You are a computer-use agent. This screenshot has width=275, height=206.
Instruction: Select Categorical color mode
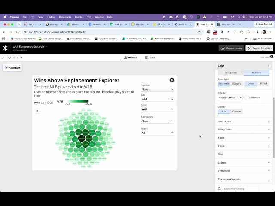click(231, 73)
